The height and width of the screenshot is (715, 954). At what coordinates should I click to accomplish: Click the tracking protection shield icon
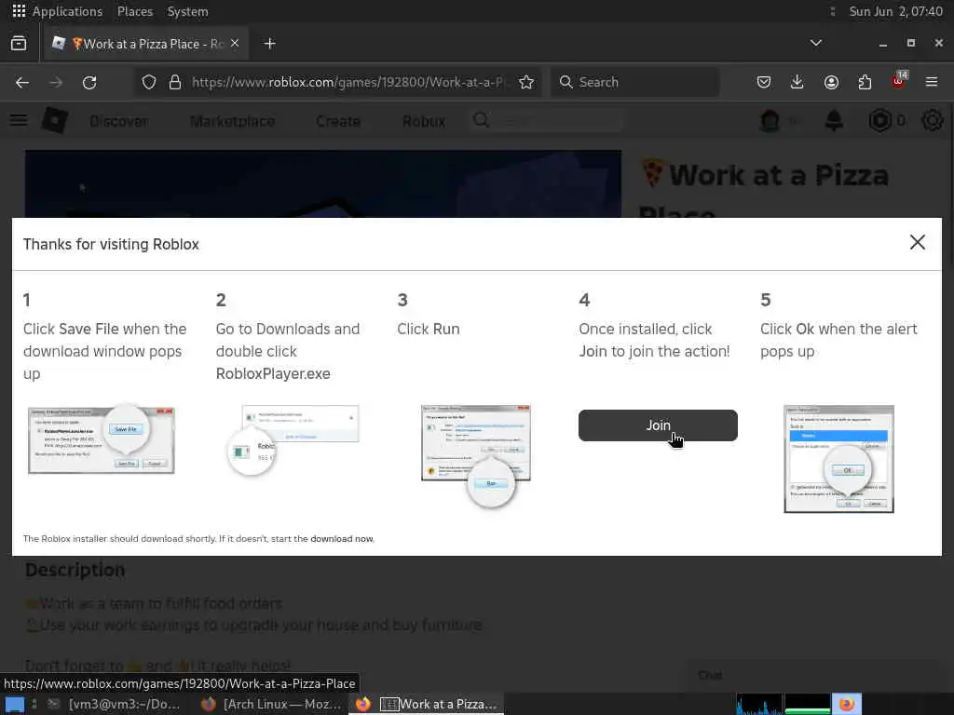(148, 82)
